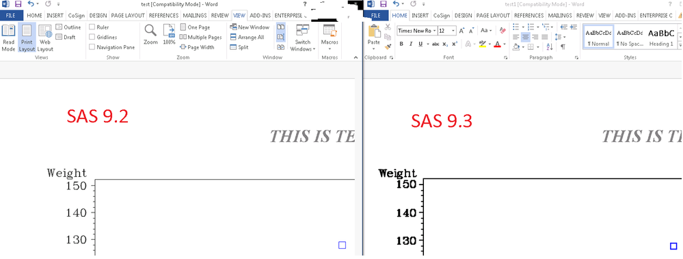This screenshot has height=259, width=683.
Task: Show paragraph marks
Action: pyautogui.click(x=563, y=46)
